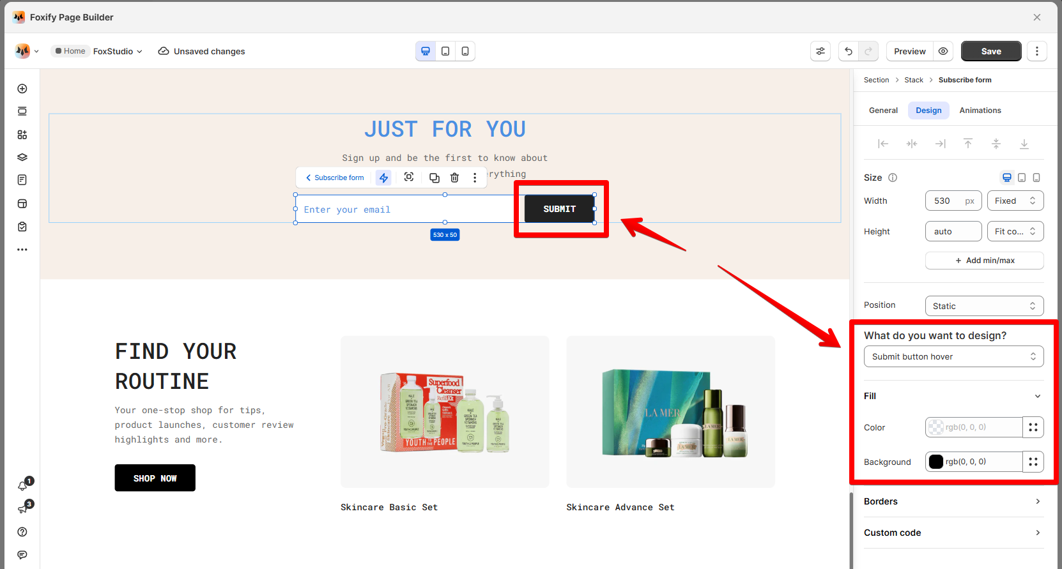Click the undo arrow icon
The image size is (1062, 569).
[849, 51]
